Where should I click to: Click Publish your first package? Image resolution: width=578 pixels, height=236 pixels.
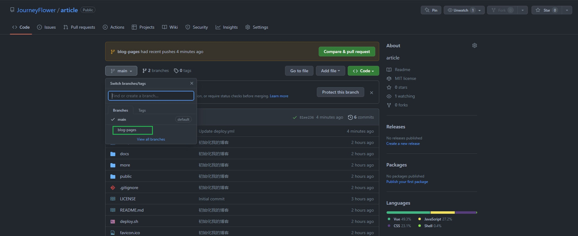(407, 182)
